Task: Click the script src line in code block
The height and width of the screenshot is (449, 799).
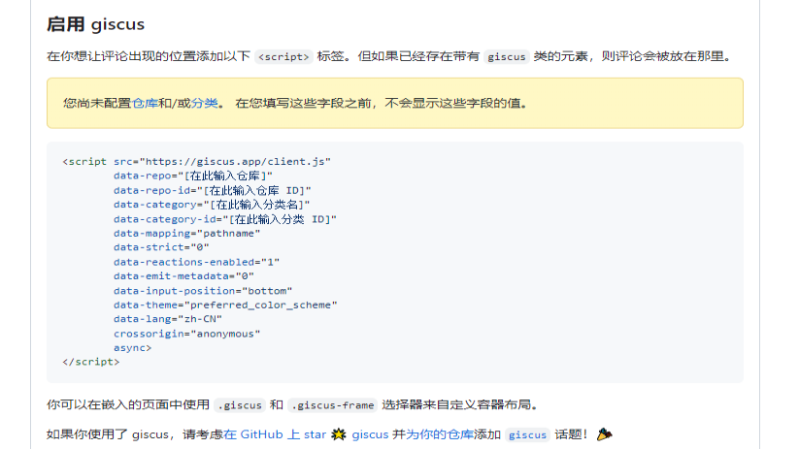Action: 197,161
